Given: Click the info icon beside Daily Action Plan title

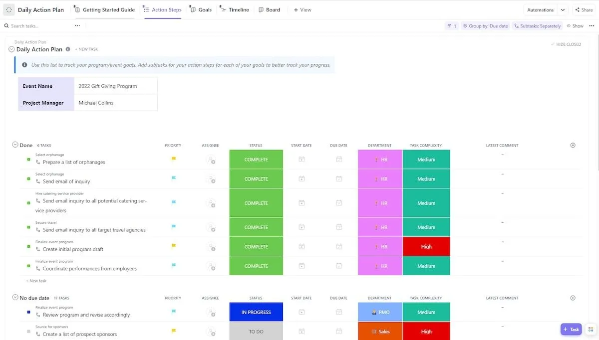Looking at the screenshot, I should (x=68, y=49).
